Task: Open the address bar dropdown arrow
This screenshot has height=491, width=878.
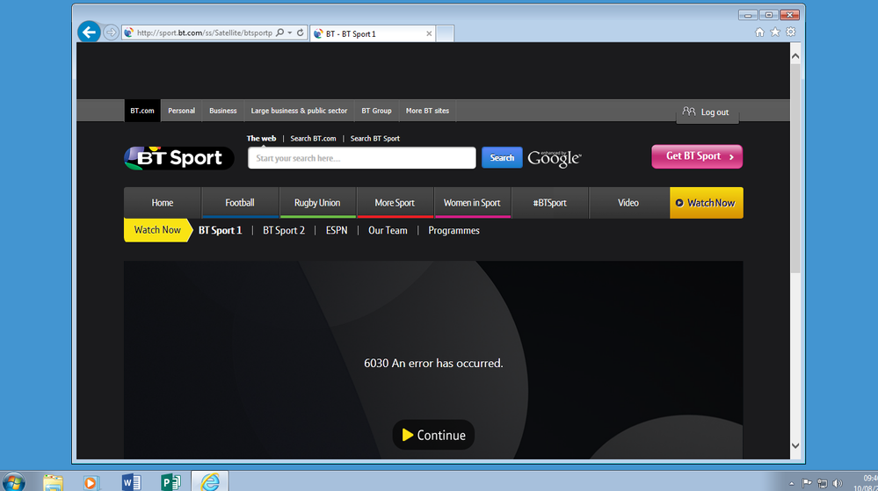Action: pos(290,32)
